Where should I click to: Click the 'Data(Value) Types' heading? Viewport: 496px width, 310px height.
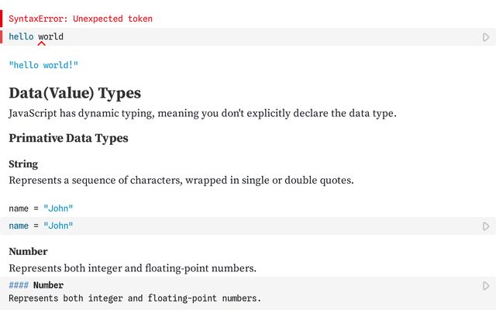74,94
